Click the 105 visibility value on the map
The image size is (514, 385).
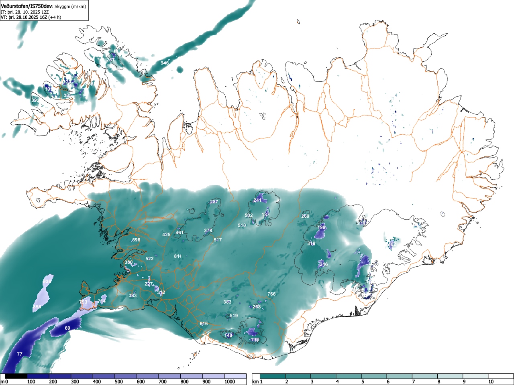click(x=48, y=88)
